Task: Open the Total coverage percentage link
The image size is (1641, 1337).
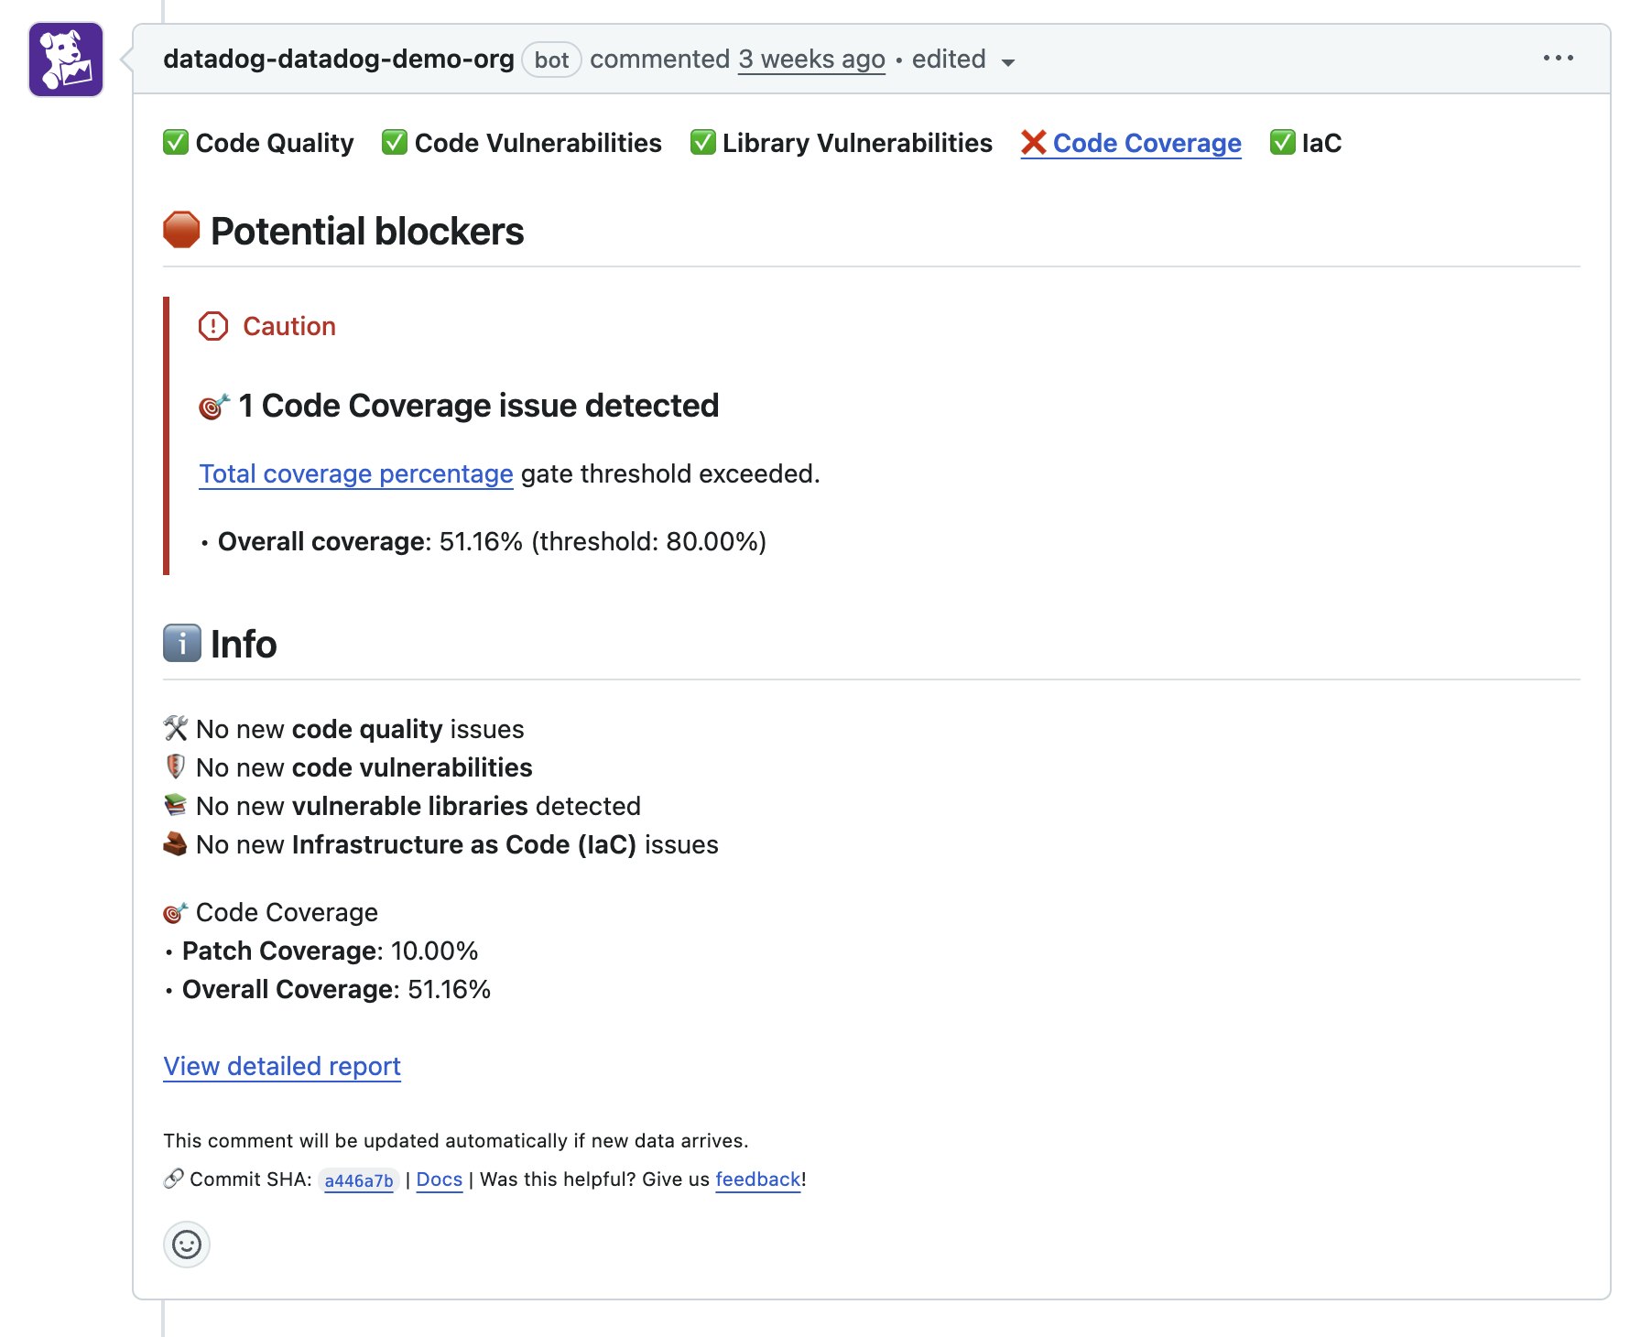Action: tap(355, 473)
